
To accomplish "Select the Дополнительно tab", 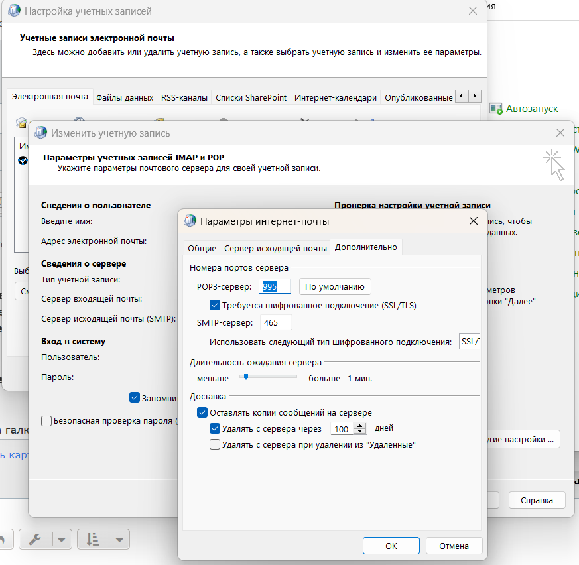I will (365, 247).
